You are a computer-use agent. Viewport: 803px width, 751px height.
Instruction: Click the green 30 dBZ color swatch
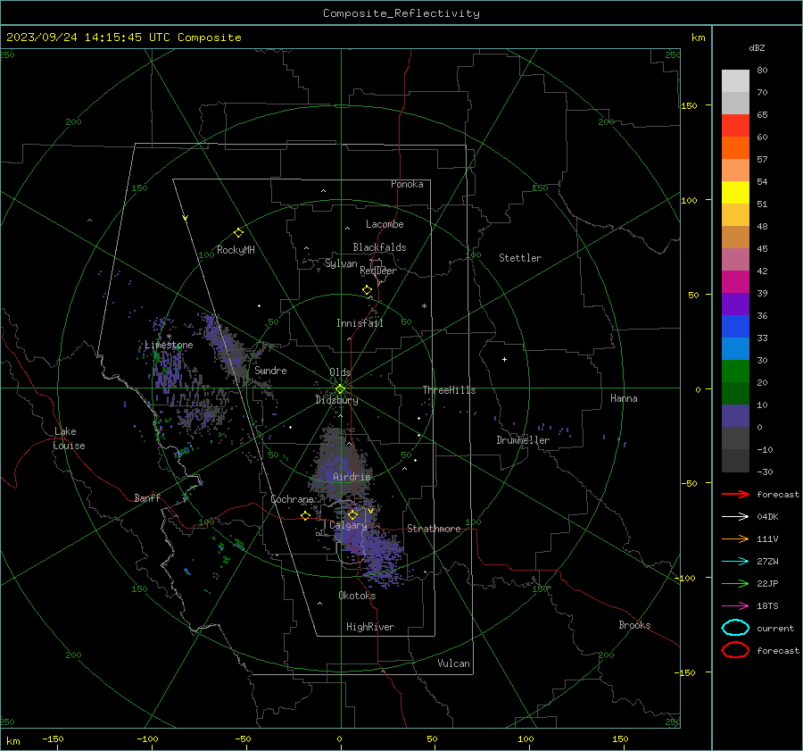pyautogui.click(x=735, y=371)
